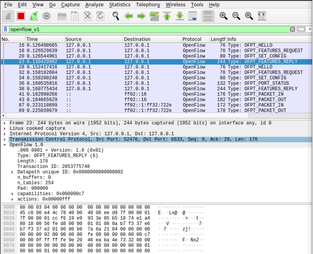Click horizontal scrollbar of packet list

point(127,116)
